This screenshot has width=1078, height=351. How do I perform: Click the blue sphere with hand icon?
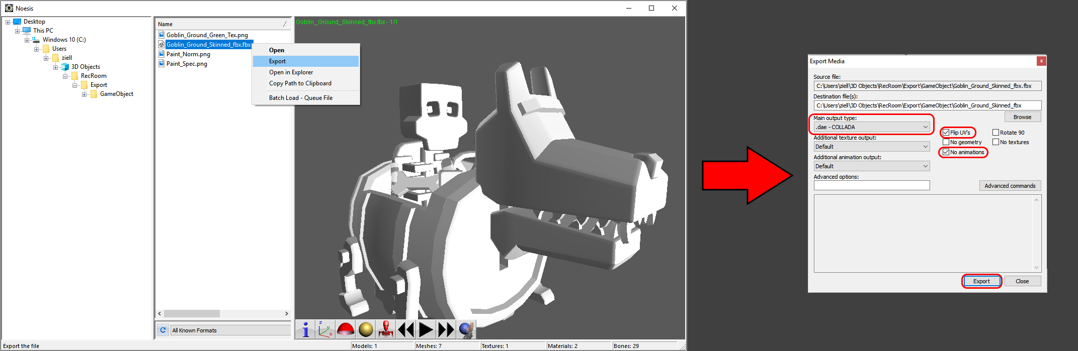(x=466, y=330)
